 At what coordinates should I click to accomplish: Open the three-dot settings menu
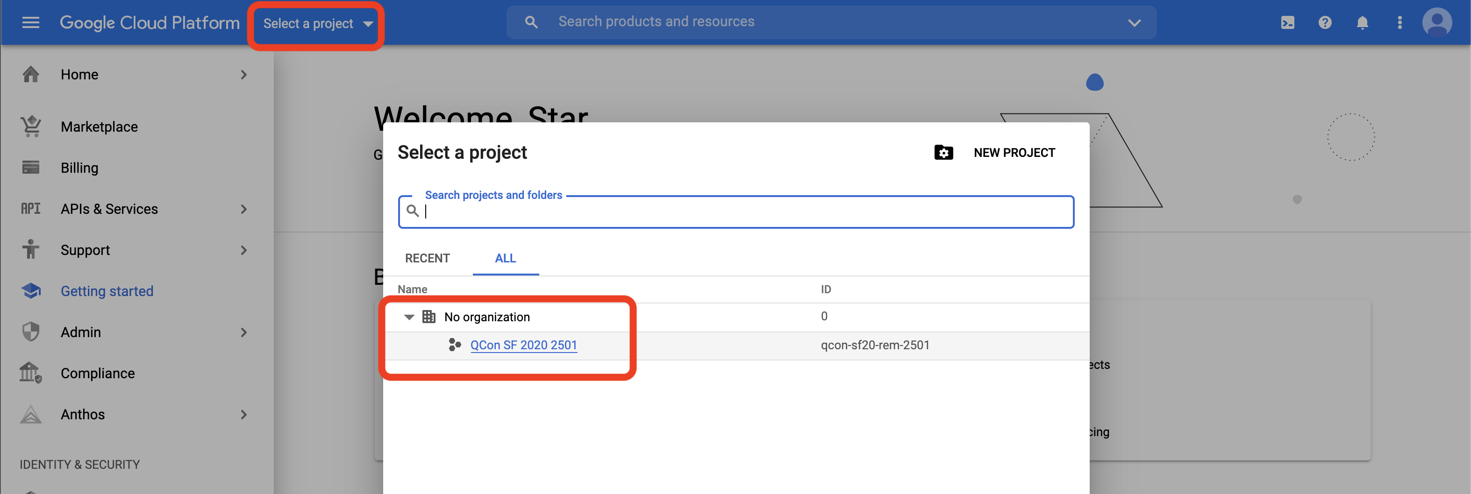click(1400, 23)
